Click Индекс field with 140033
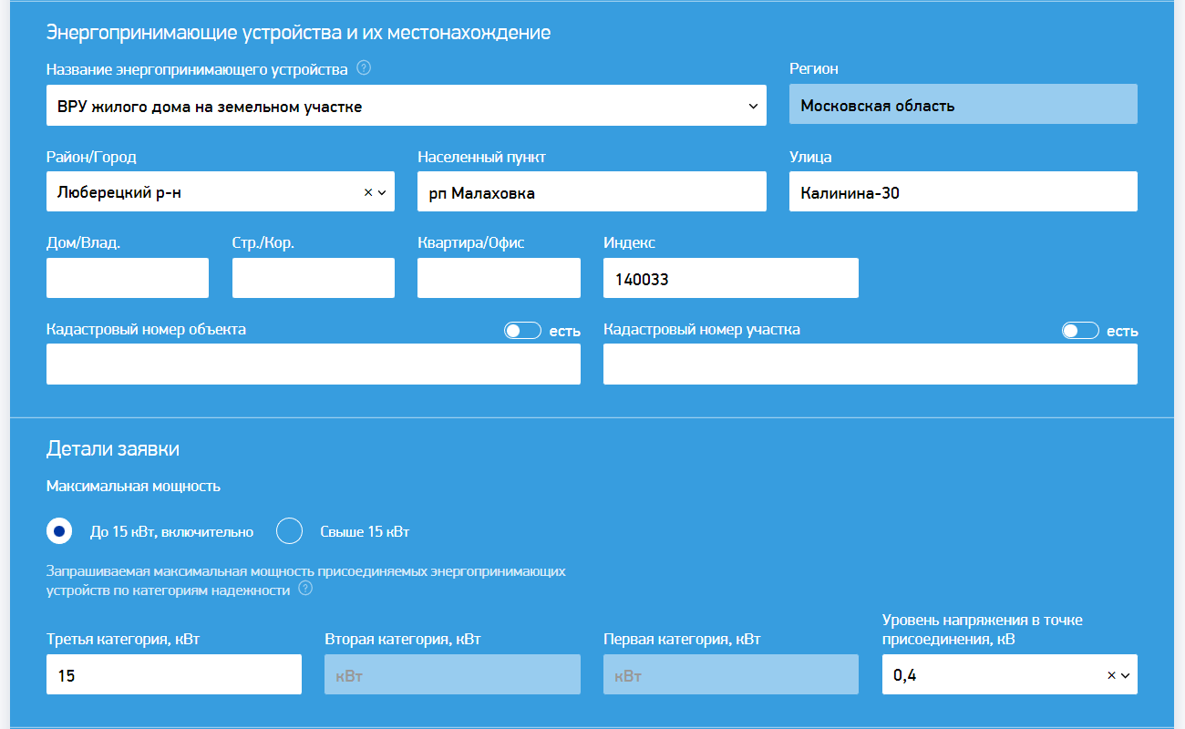This screenshot has width=1185, height=729. coord(731,278)
